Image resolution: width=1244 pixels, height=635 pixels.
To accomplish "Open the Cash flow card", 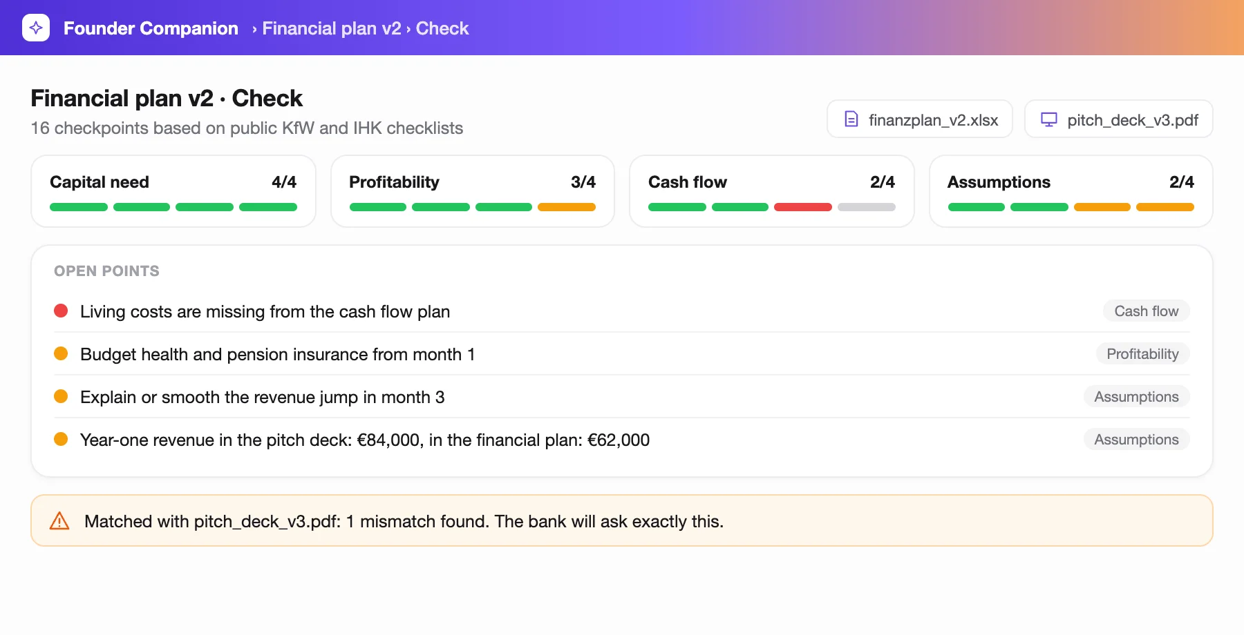I will pyautogui.click(x=772, y=191).
